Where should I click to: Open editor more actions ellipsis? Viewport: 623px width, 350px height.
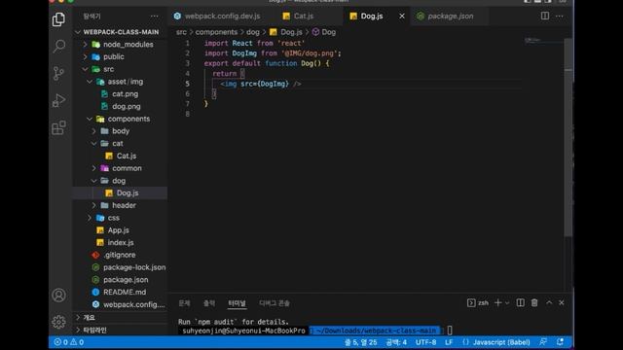pos(560,17)
